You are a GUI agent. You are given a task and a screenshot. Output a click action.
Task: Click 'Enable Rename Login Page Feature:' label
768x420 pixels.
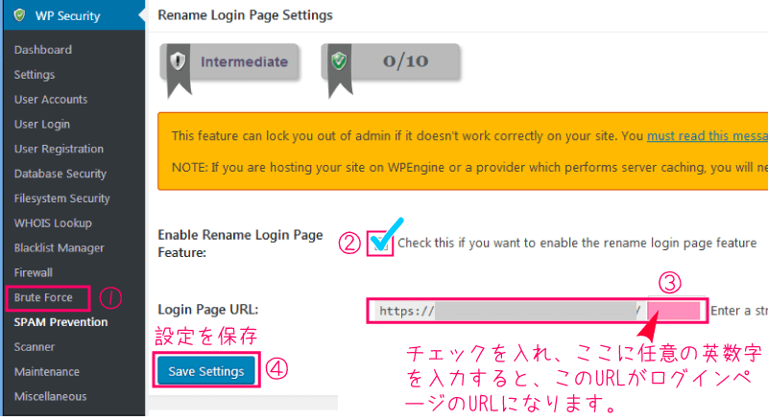click(x=240, y=244)
